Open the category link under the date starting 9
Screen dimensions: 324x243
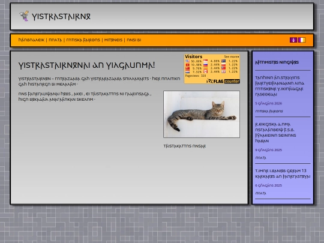point(260,158)
